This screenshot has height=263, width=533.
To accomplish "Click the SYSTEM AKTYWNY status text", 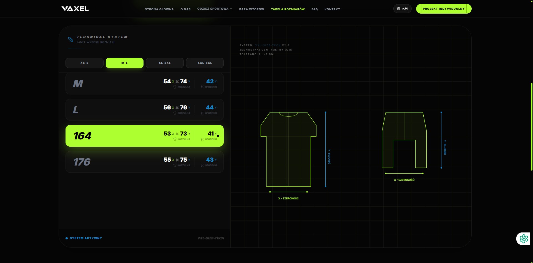I will tap(86, 238).
